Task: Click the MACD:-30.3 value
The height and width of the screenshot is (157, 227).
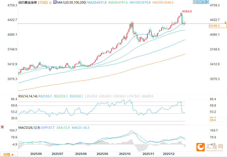Action: tap(81, 128)
